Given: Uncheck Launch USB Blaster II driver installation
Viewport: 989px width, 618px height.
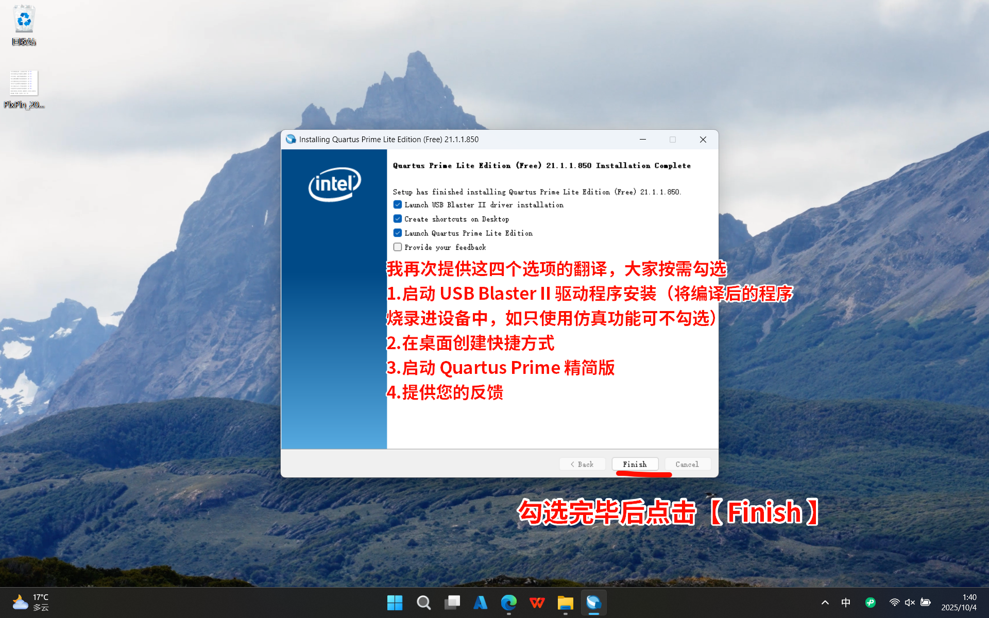Looking at the screenshot, I should pyautogui.click(x=398, y=204).
